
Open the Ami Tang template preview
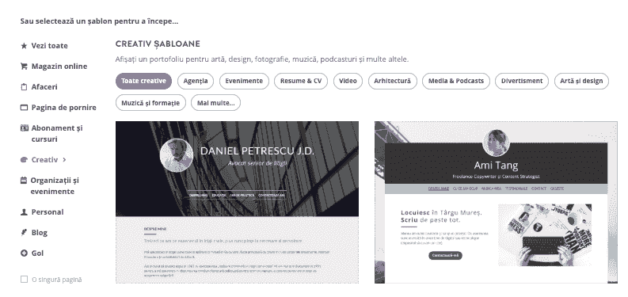point(496,203)
